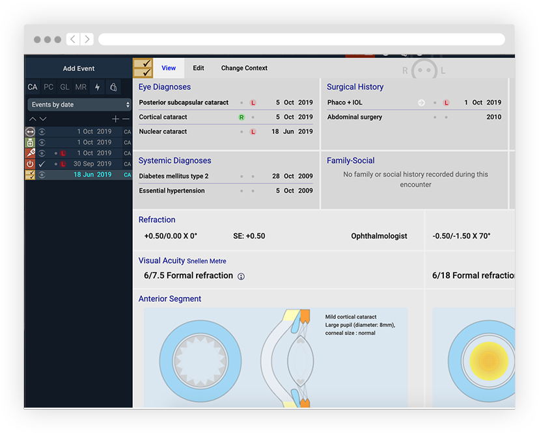Click the red L badge on 30 Sep 2019 event
Screen dimensions: 539x433
(x=63, y=164)
